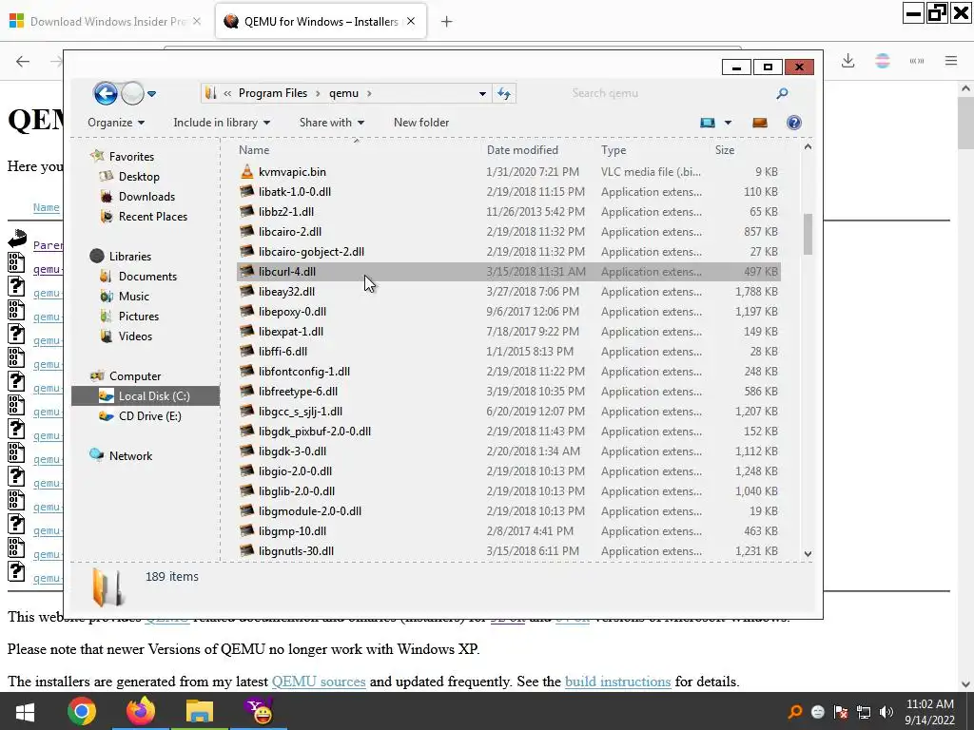
Task: Click the search magnifier icon in Explorer
Action: tap(782, 93)
